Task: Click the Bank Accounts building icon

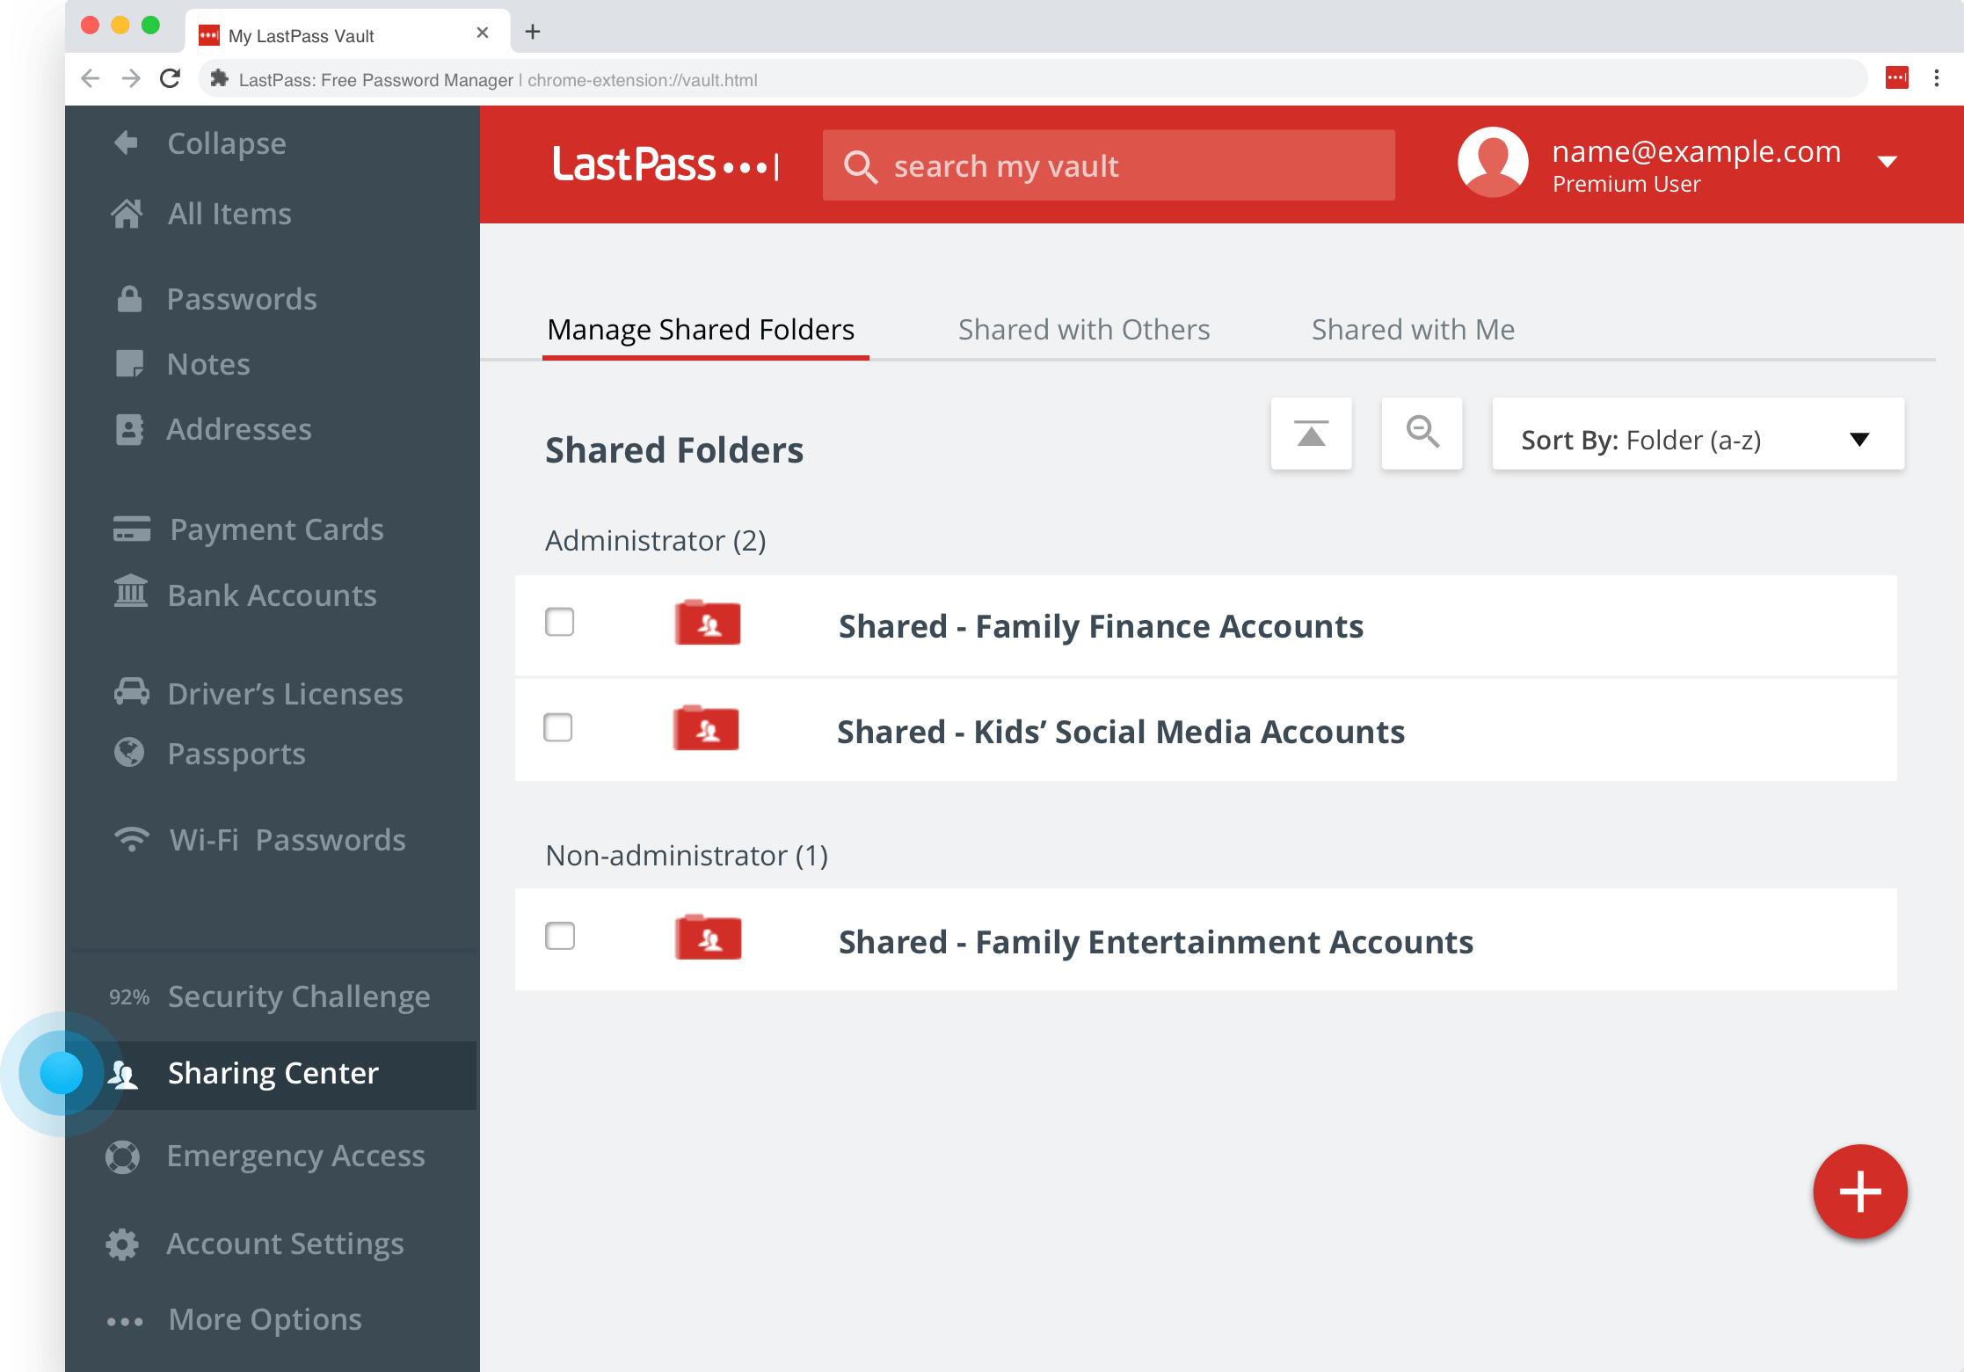Action: click(131, 592)
